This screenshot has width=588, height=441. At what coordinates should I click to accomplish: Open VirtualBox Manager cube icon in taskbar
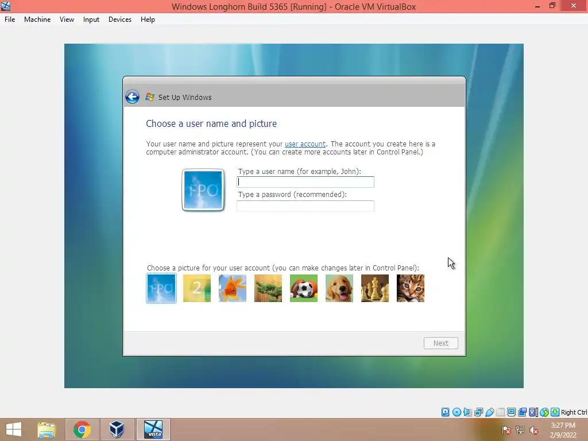(117, 430)
